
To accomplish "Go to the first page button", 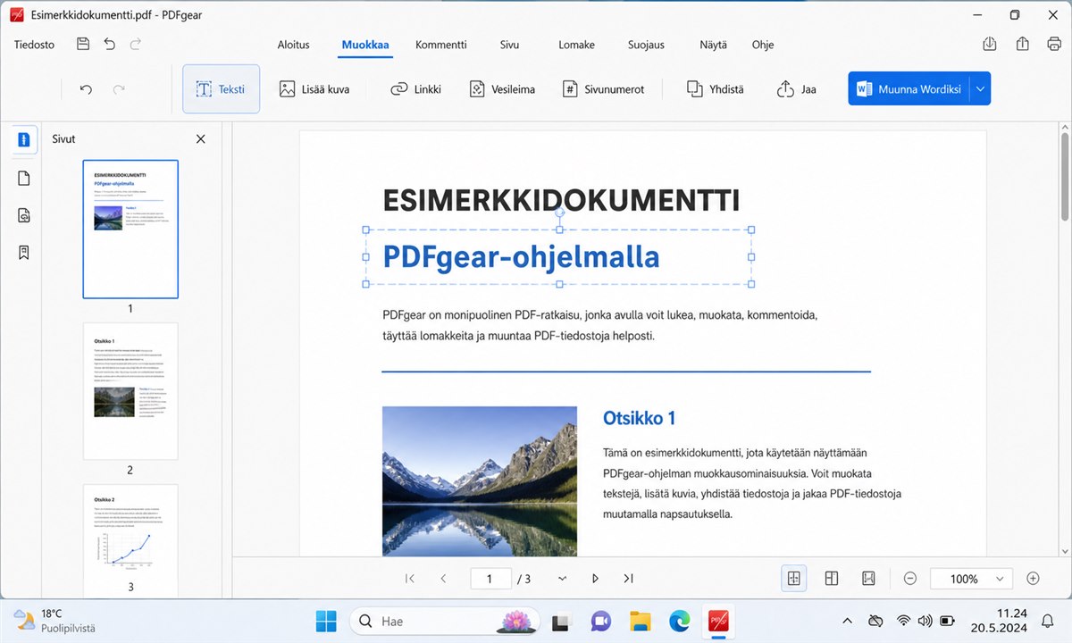I will pos(410,579).
